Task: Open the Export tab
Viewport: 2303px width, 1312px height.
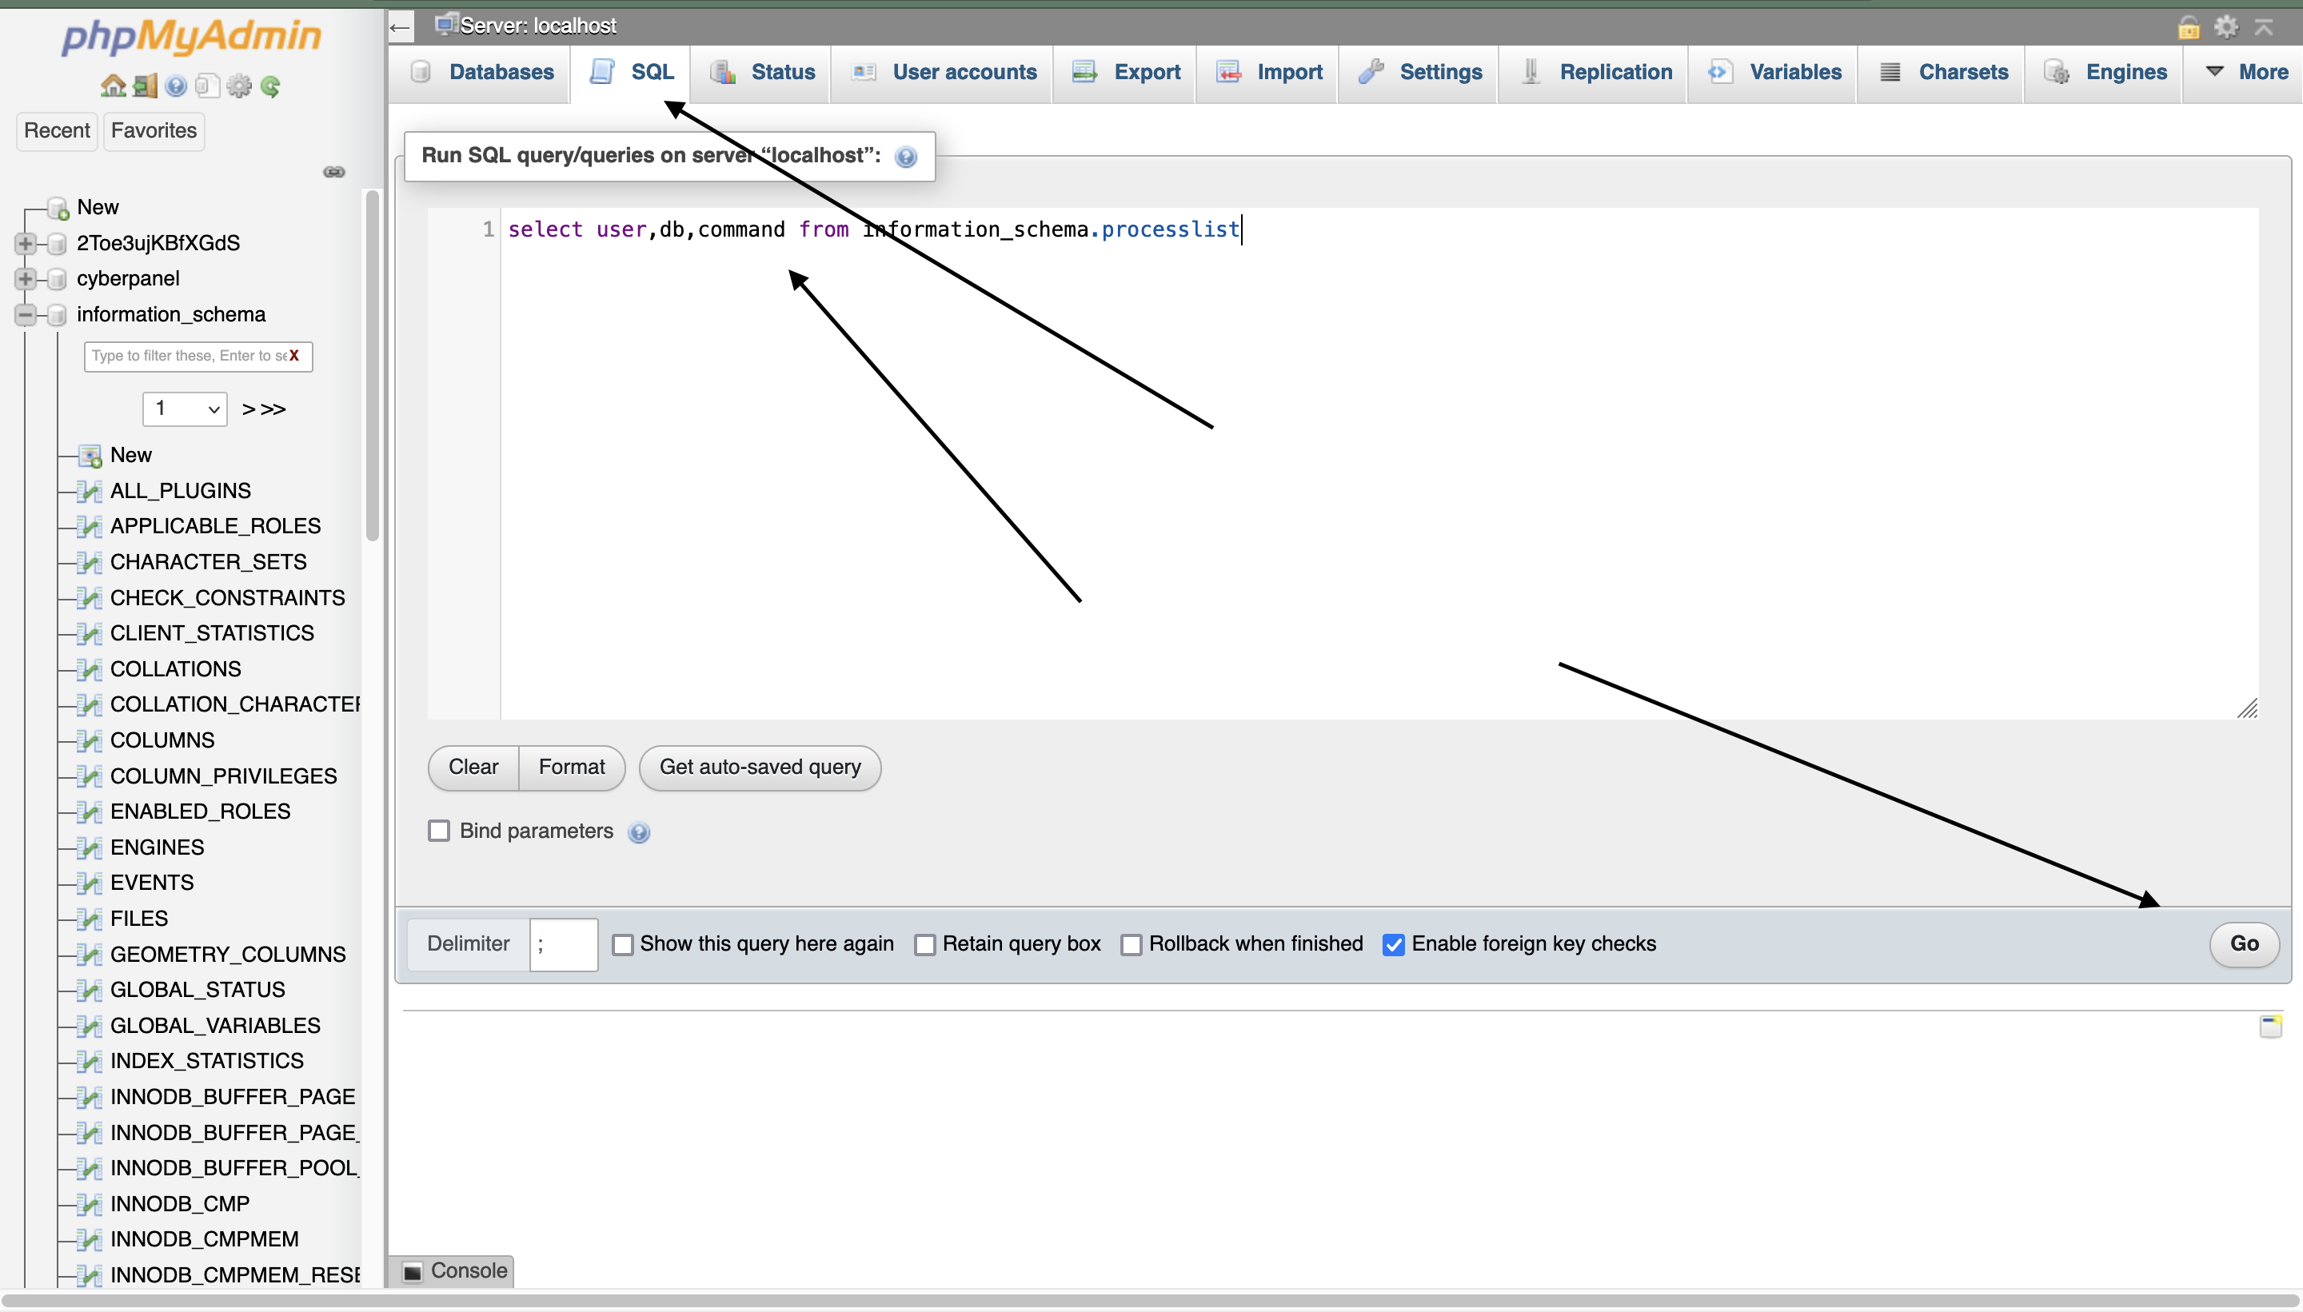Action: [1126, 72]
